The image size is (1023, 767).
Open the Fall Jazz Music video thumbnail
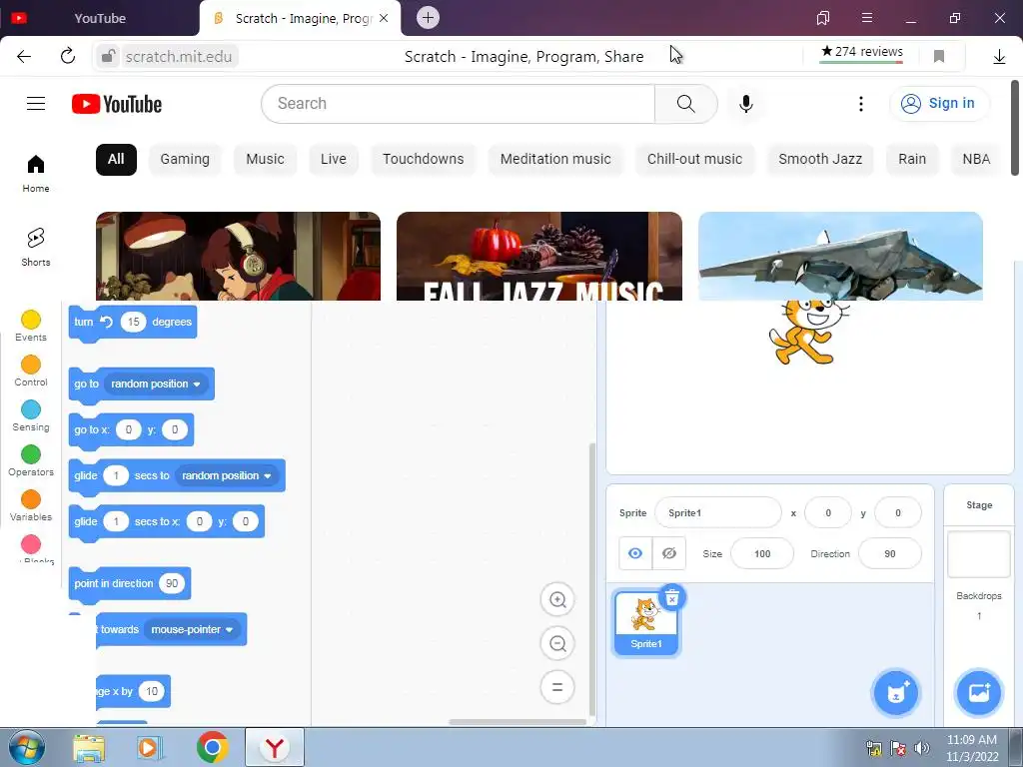pyautogui.click(x=538, y=257)
